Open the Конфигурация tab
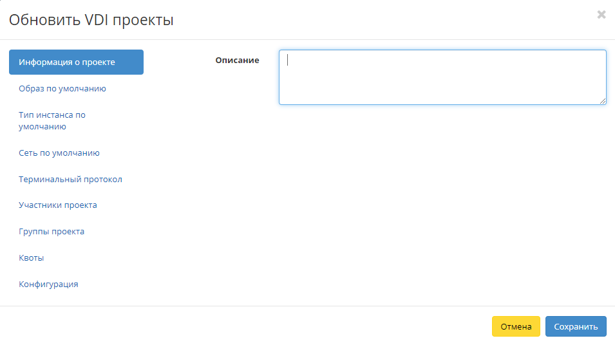615x345 pixels. pos(49,284)
